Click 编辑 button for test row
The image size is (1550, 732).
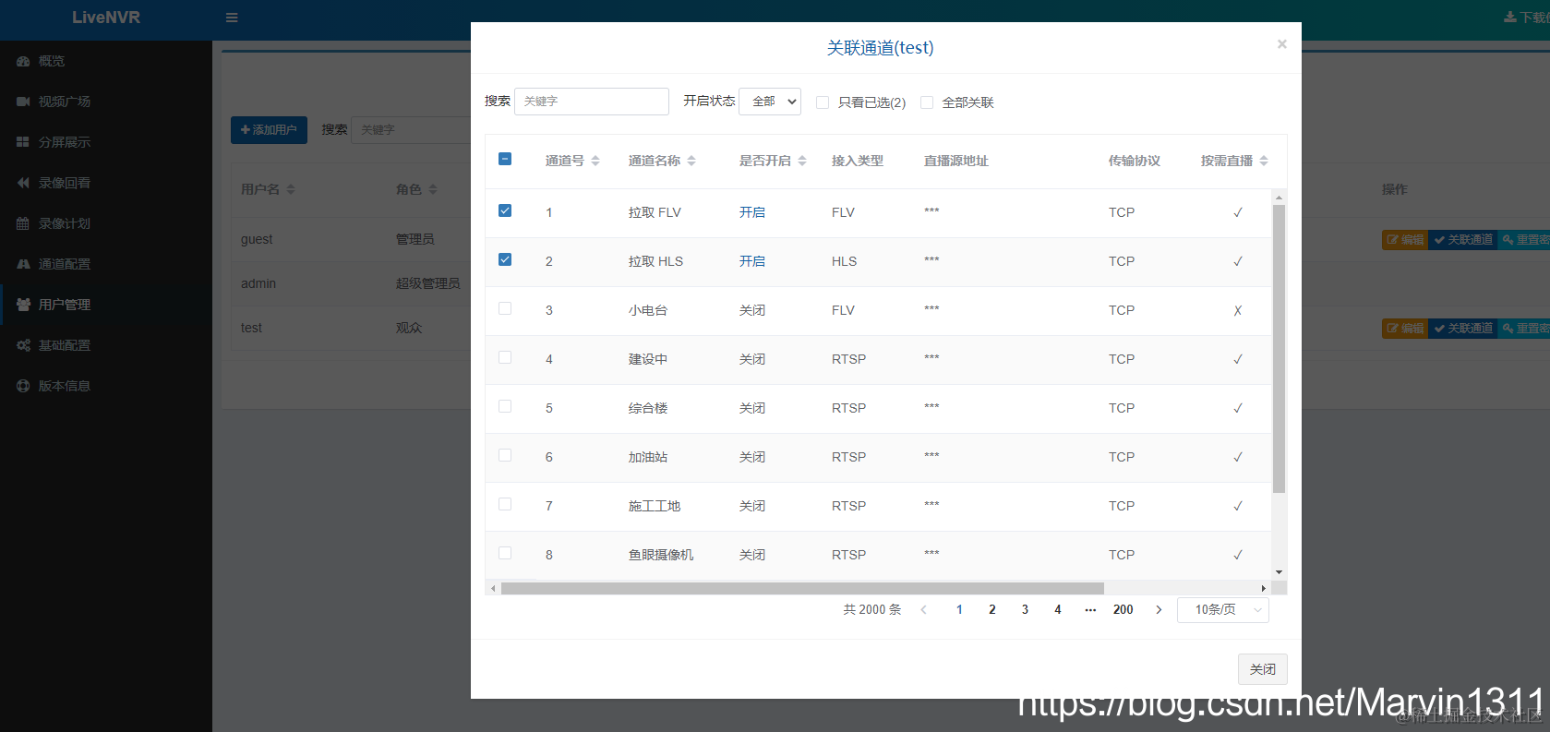pos(1405,329)
